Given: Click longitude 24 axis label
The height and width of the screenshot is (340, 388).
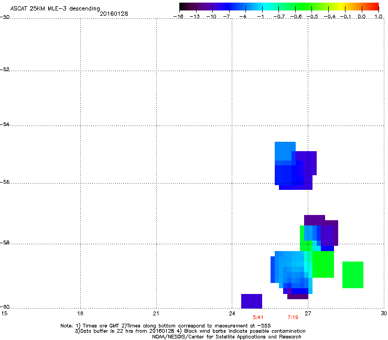Looking at the screenshot, I should tap(232, 313).
